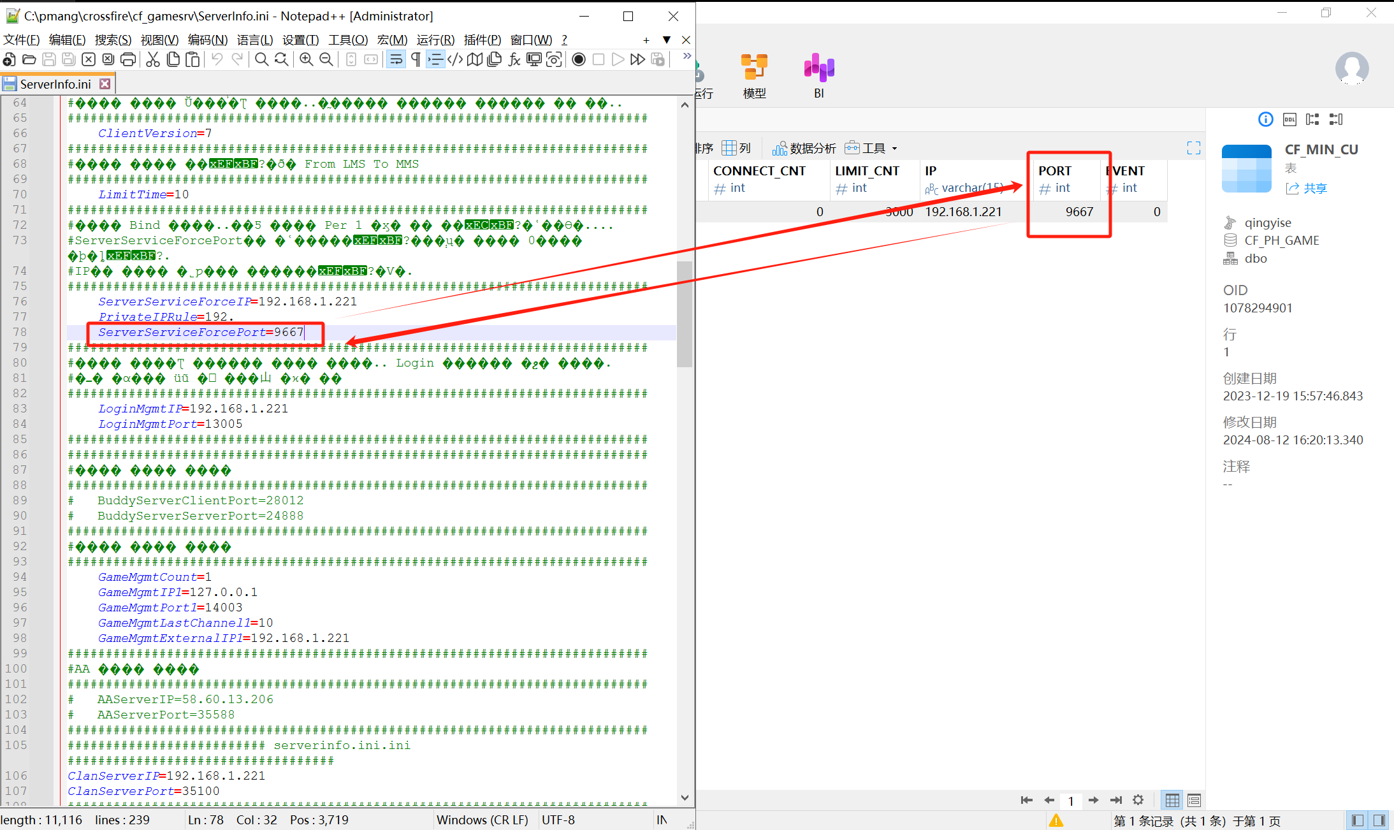Open the 搜索(S) menu
The width and height of the screenshot is (1394, 830).
113,40
